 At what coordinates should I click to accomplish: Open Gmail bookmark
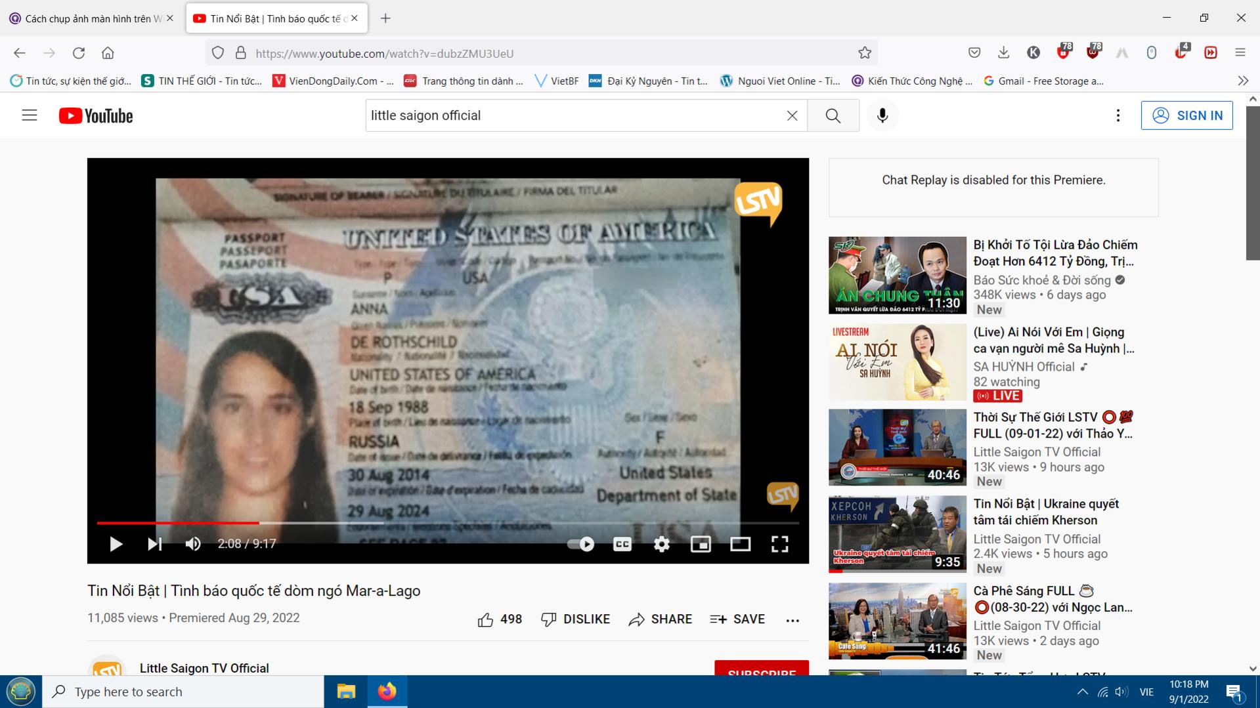(1044, 81)
